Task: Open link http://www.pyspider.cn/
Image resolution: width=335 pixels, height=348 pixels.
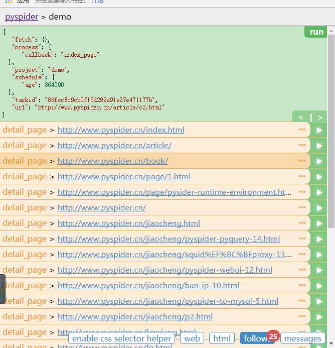Action: pos(102,208)
